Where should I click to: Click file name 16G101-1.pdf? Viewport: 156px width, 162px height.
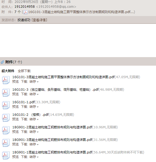(23, 102)
